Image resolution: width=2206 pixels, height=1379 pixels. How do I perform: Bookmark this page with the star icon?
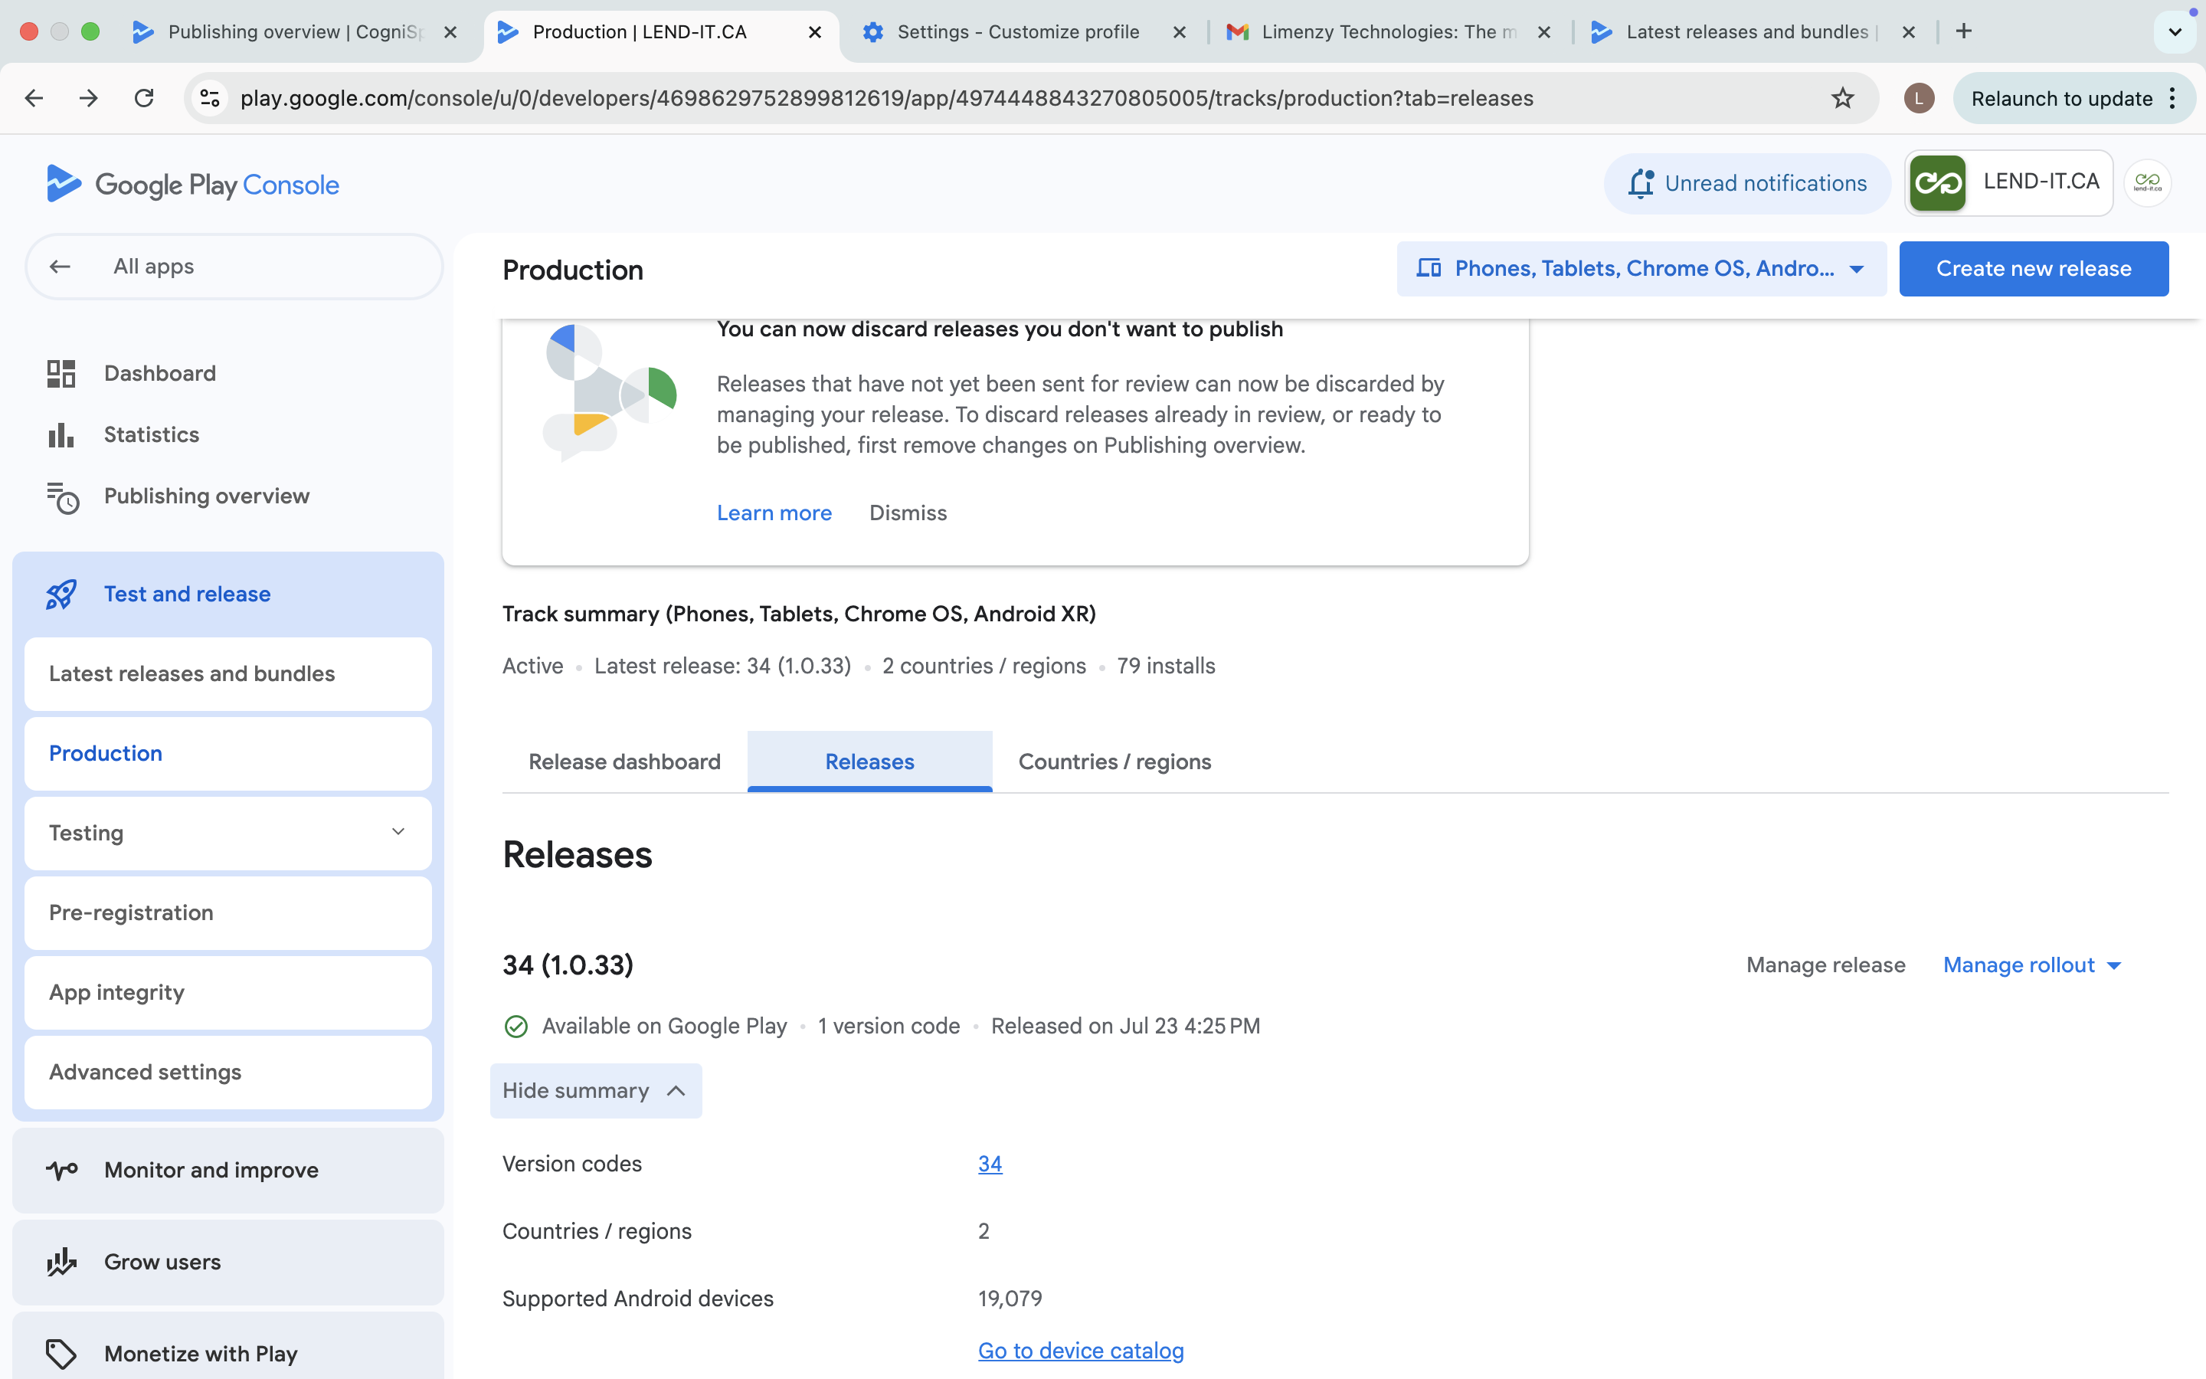click(1842, 99)
